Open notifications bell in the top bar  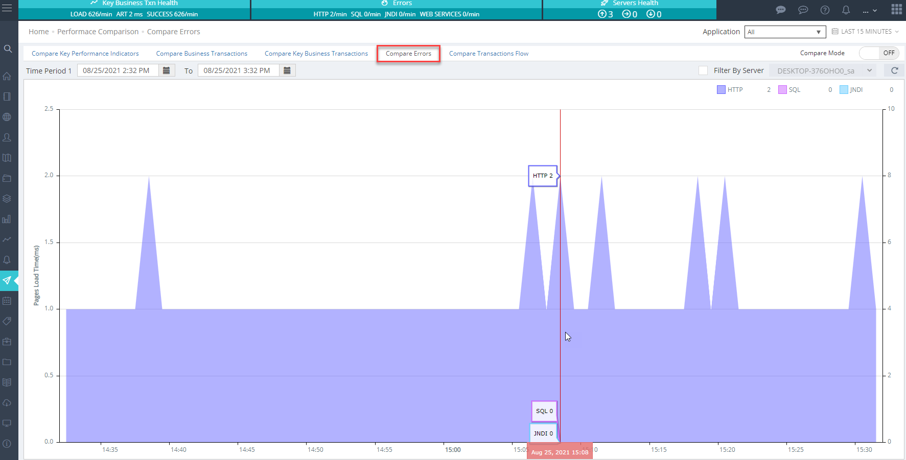click(846, 10)
